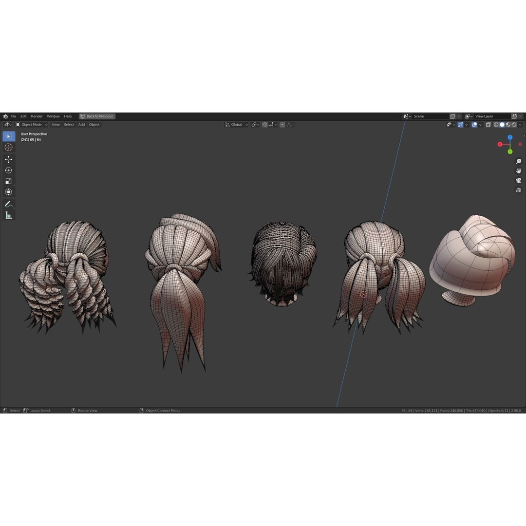Toggle viewport overlays display
This screenshot has height=526, width=526.
pyautogui.click(x=474, y=125)
